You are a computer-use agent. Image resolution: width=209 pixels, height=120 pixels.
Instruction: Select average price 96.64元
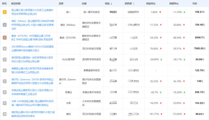200,114
